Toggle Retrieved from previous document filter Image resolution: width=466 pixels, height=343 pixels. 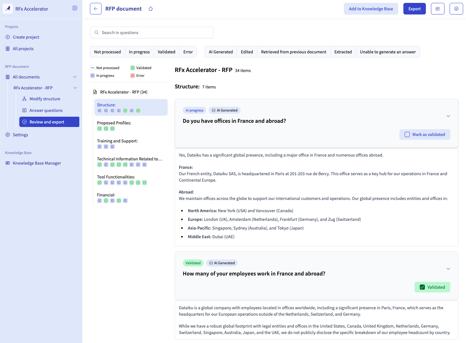[x=294, y=52]
